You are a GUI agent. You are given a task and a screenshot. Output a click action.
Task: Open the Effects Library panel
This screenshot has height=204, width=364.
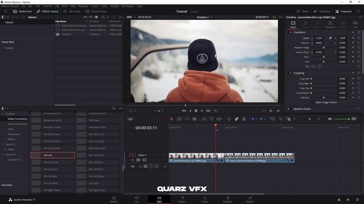pyautogui.click(x=48, y=11)
